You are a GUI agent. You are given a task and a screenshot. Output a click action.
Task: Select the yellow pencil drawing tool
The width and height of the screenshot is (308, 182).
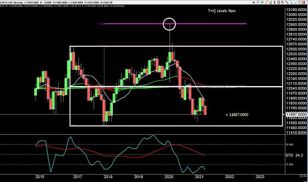point(266,2)
